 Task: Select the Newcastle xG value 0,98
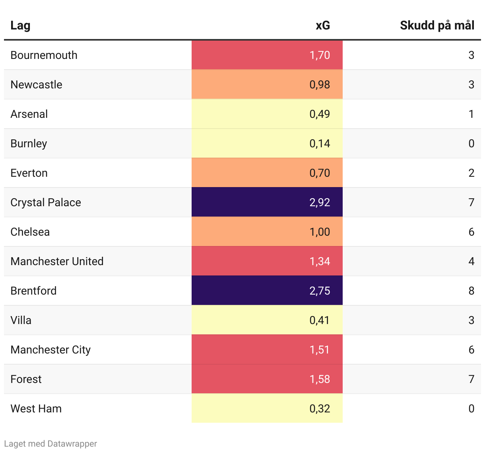[x=320, y=85]
